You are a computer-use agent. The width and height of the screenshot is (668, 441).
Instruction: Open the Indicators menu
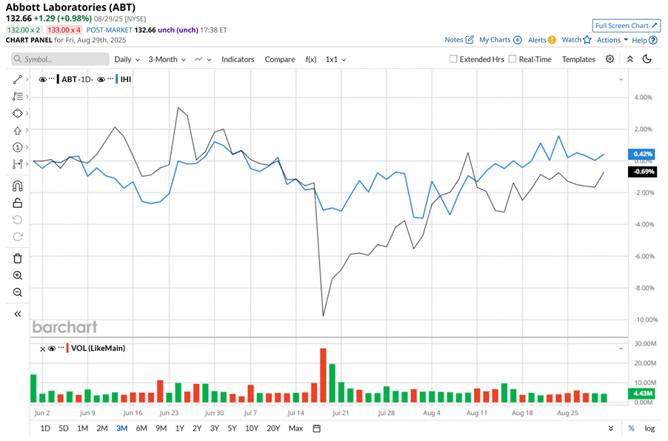pyautogui.click(x=238, y=60)
